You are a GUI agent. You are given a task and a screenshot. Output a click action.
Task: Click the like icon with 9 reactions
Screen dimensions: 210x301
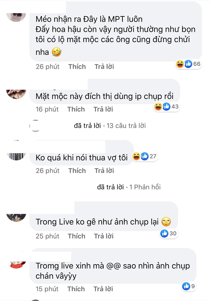tap(189, 286)
